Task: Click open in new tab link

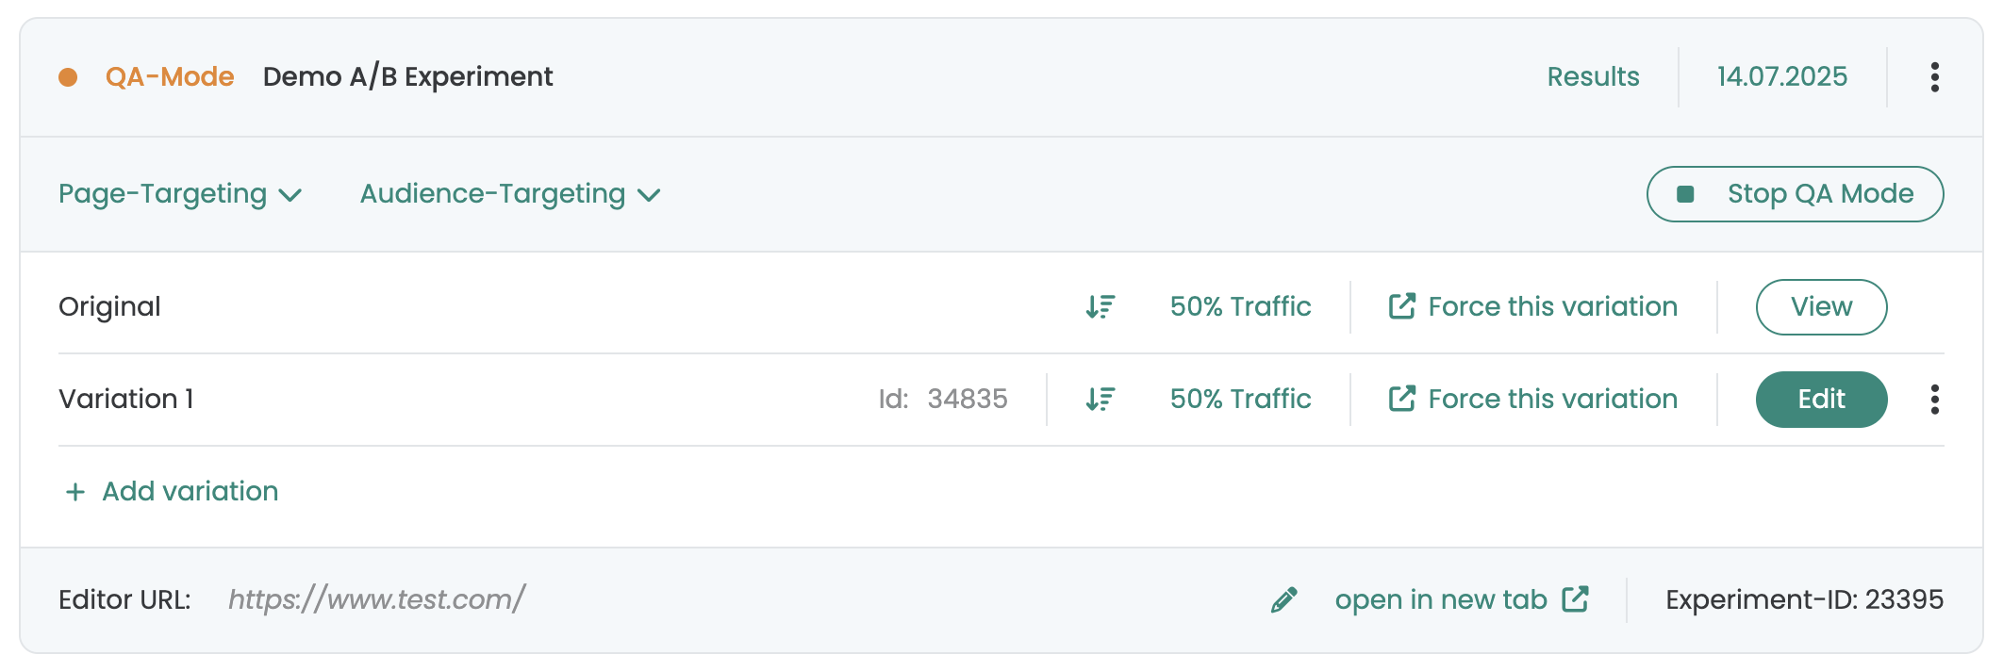Action: pos(1462,600)
